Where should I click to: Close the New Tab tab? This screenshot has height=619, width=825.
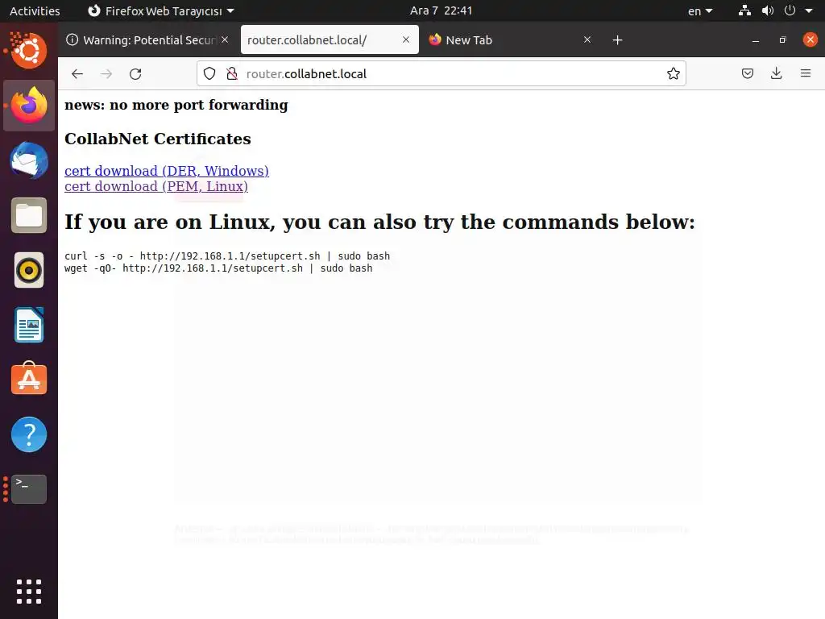click(587, 39)
